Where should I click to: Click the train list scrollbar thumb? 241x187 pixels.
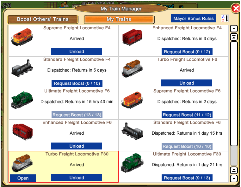(234, 94)
